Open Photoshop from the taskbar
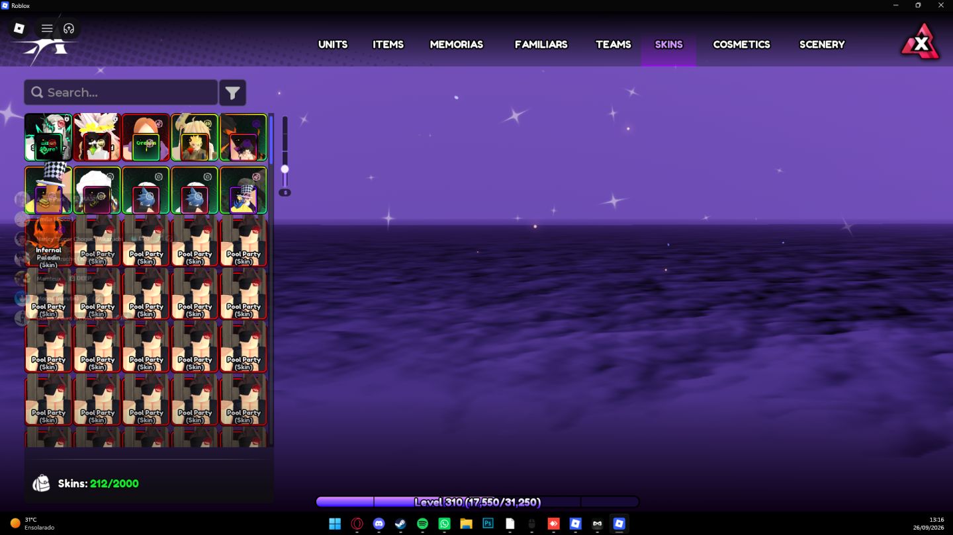The image size is (953, 535). click(x=488, y=524)
